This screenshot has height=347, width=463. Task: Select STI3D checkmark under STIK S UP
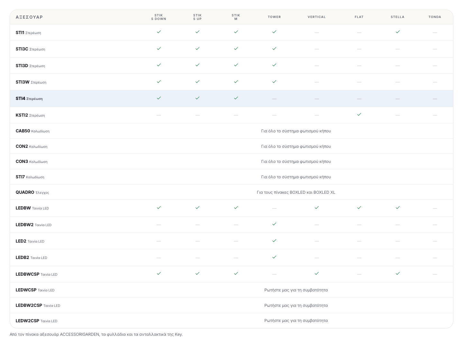197,65
